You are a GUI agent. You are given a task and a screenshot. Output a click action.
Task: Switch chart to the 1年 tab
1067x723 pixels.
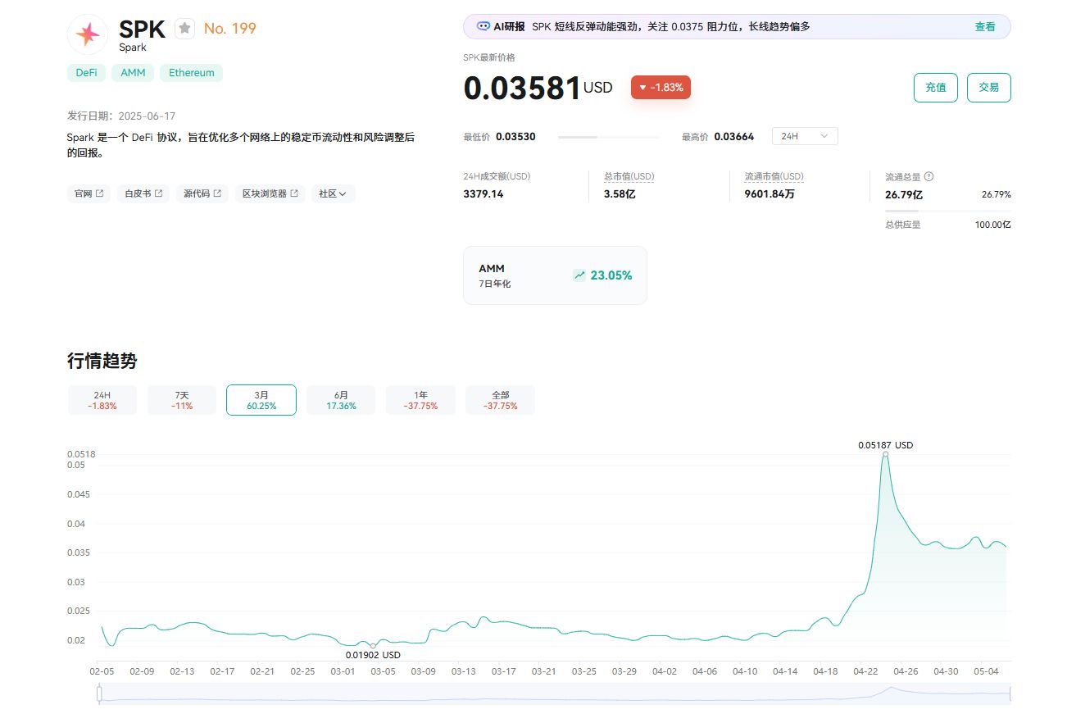(420, 400)
